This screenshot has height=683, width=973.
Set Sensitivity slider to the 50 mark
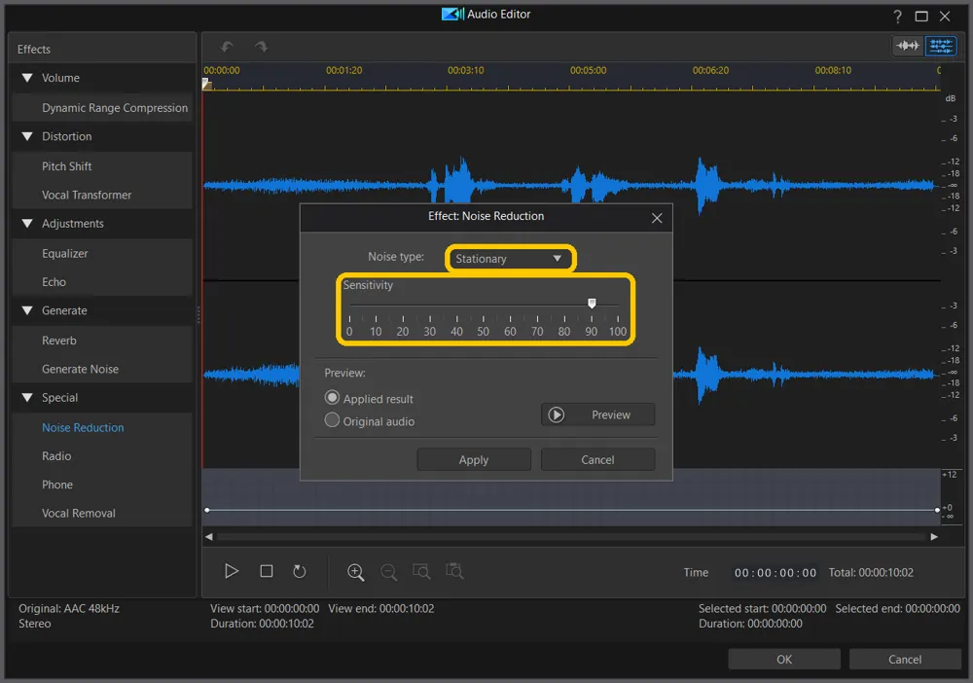click(484, 305)
